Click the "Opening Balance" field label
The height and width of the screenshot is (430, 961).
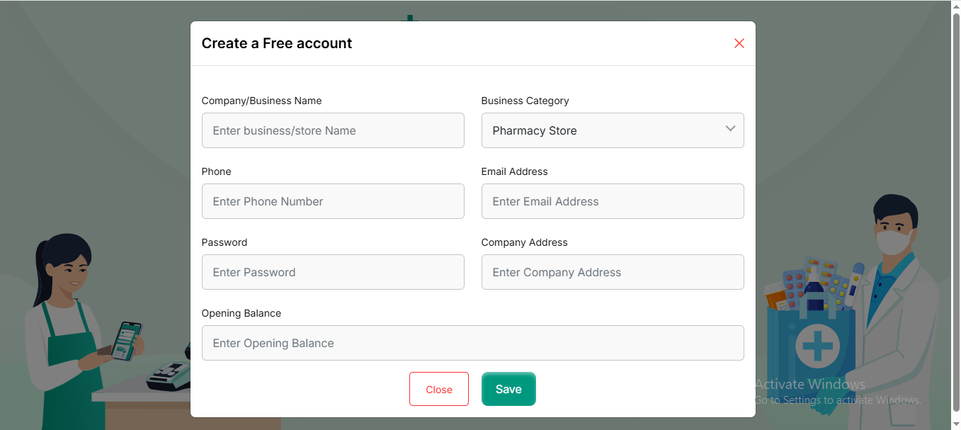click(241, 313)
